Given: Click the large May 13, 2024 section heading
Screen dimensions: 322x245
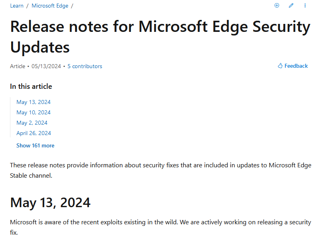Looking at the screenshot, I should [50, 203].
